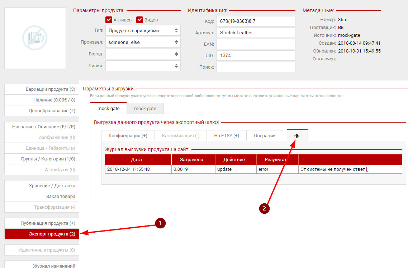Select Вариации продукта (3) in sidebar
This screenshot has width=408, height=268.
point(42,89)
